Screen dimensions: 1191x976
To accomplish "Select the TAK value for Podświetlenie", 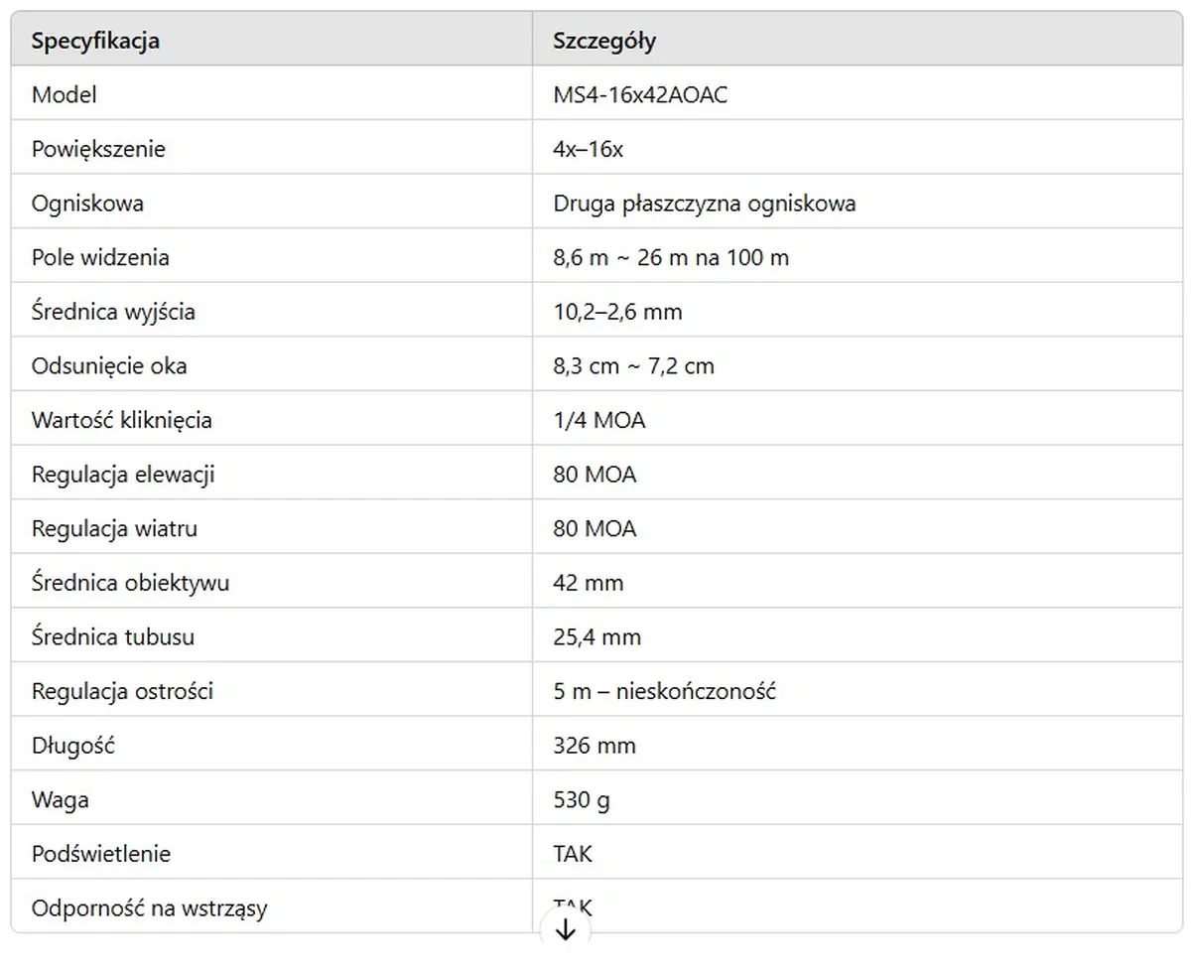I will click(x=573, y=853).
